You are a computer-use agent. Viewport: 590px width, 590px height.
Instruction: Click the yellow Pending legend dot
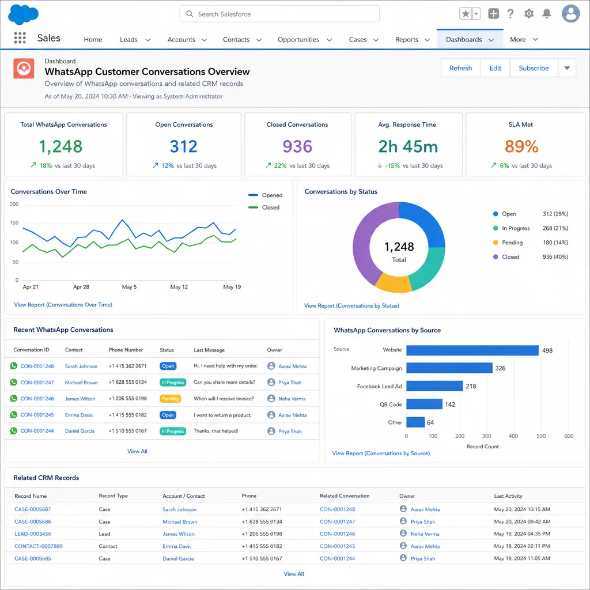click(x=496, y=243)
